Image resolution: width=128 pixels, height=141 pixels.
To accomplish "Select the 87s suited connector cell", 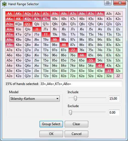I will (x=73, y=45).
